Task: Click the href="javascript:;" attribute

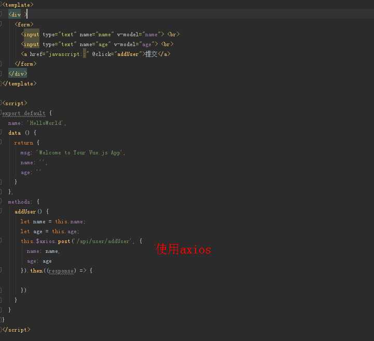Action: tap(59, 54)
